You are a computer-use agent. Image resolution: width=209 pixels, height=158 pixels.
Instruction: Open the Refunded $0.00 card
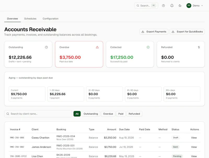(181, 54)
